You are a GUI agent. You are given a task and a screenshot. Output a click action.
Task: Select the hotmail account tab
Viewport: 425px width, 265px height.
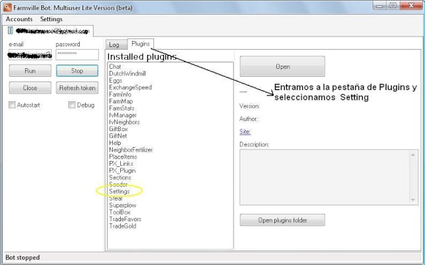pyautogui.click(x=48, y=31)
